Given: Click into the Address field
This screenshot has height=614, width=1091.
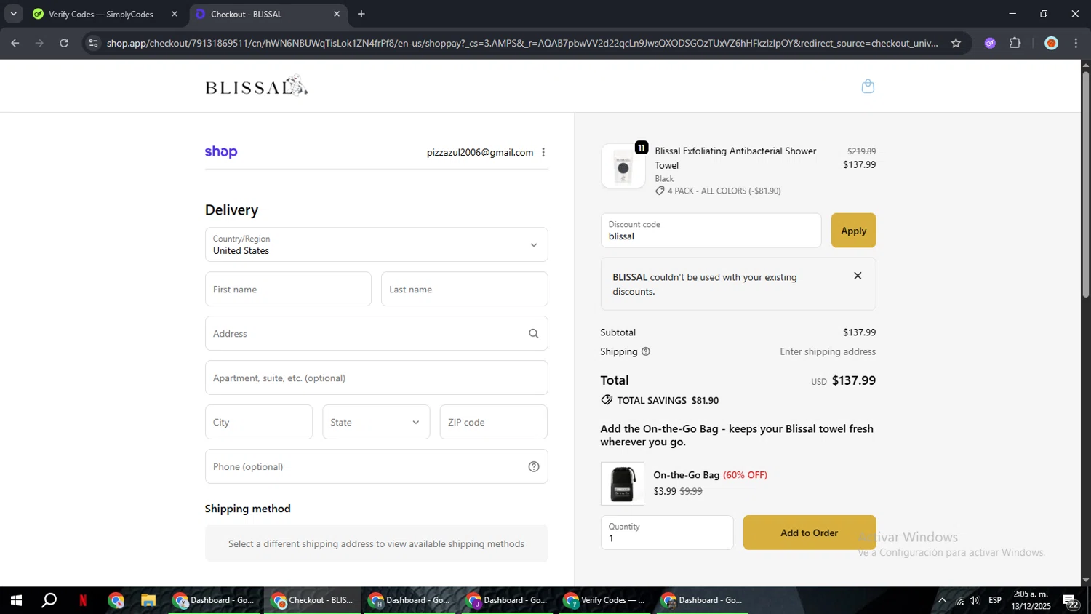Looking at the screenshot, I should click(376, 333).
